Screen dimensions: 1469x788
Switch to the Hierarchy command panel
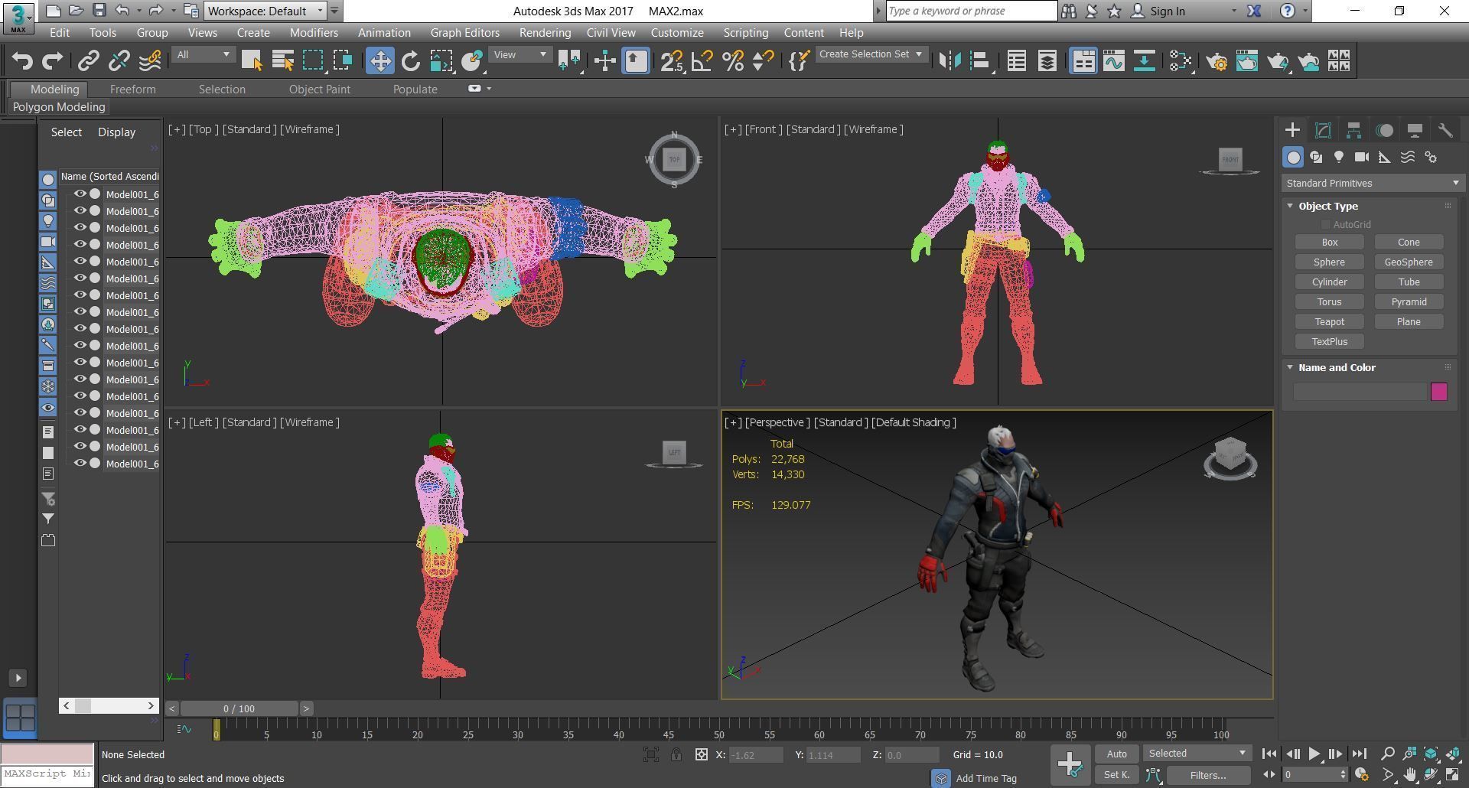(1353, 130)
